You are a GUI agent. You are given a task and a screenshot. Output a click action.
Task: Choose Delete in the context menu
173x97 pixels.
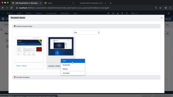tap(73, 69)
